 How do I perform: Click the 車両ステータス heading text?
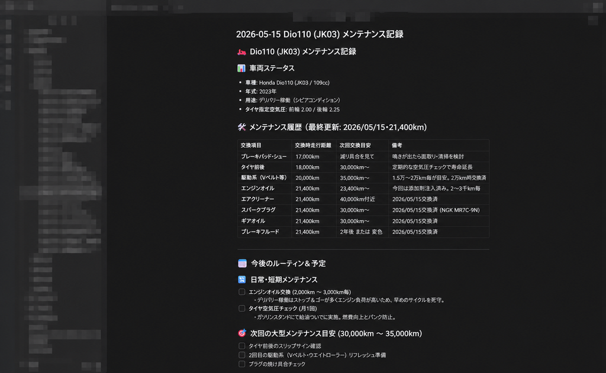[272, 69]
